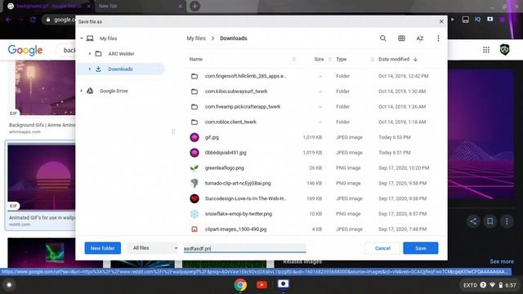Viewport: 523px width, 294px height.
Task: Bookmark the previewed image
Action: (490, 221)
